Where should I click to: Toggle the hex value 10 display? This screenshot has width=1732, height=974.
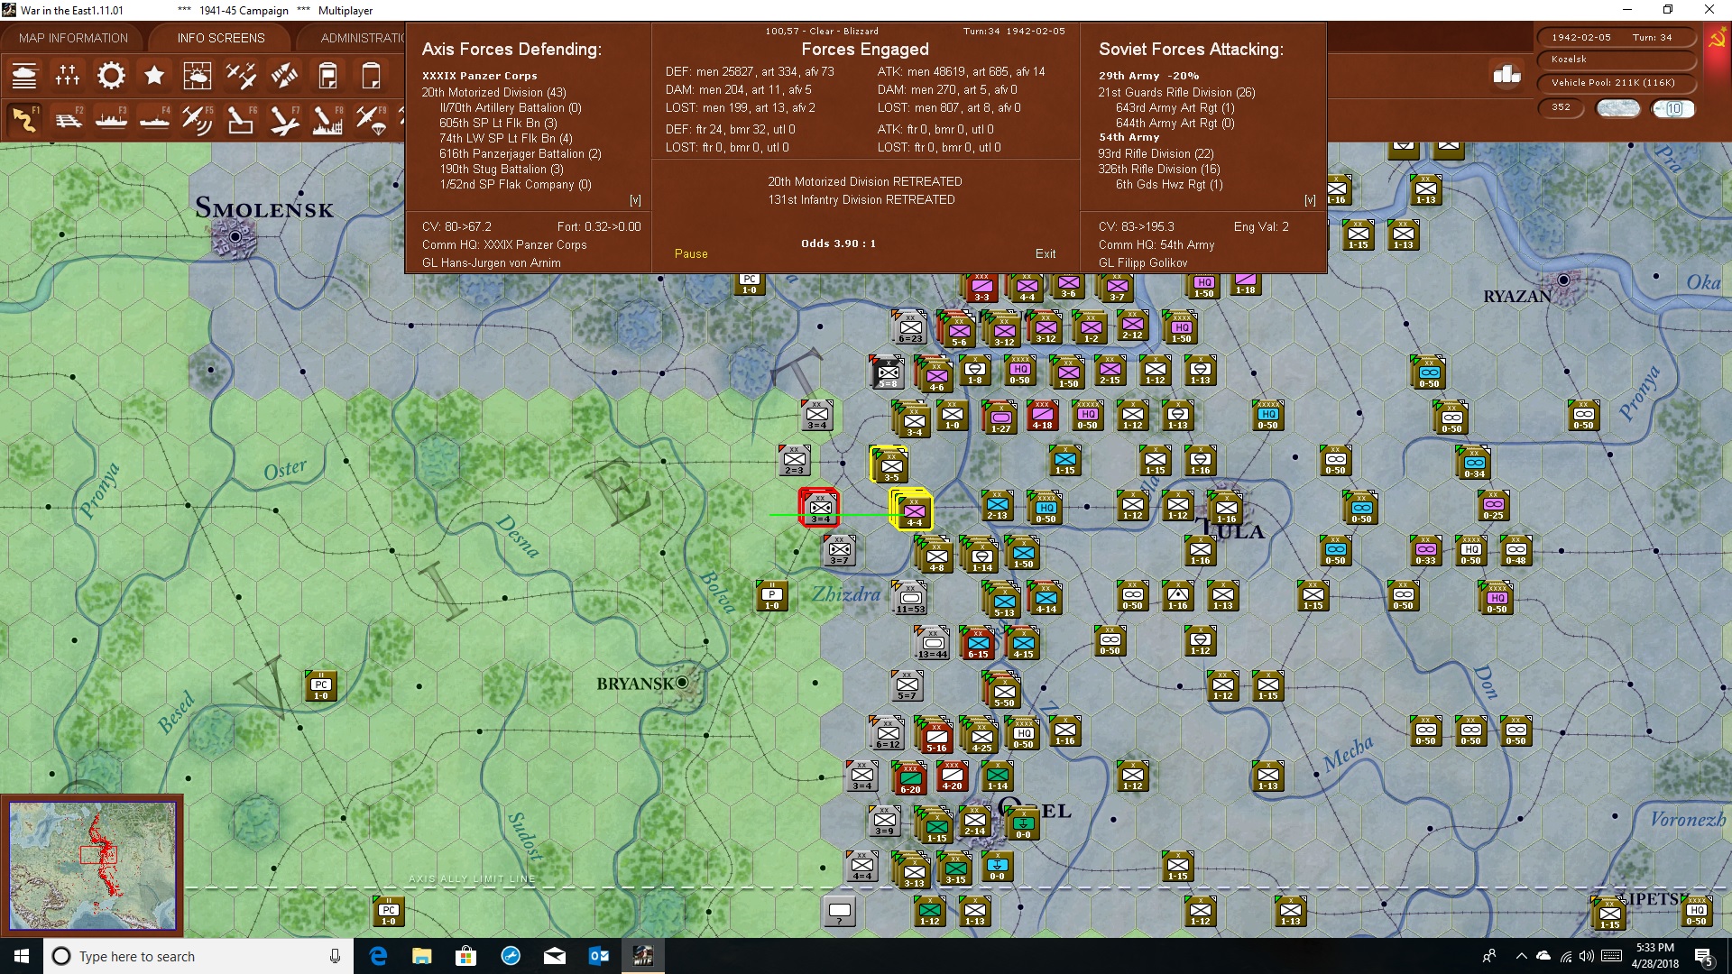[1674, 108]
